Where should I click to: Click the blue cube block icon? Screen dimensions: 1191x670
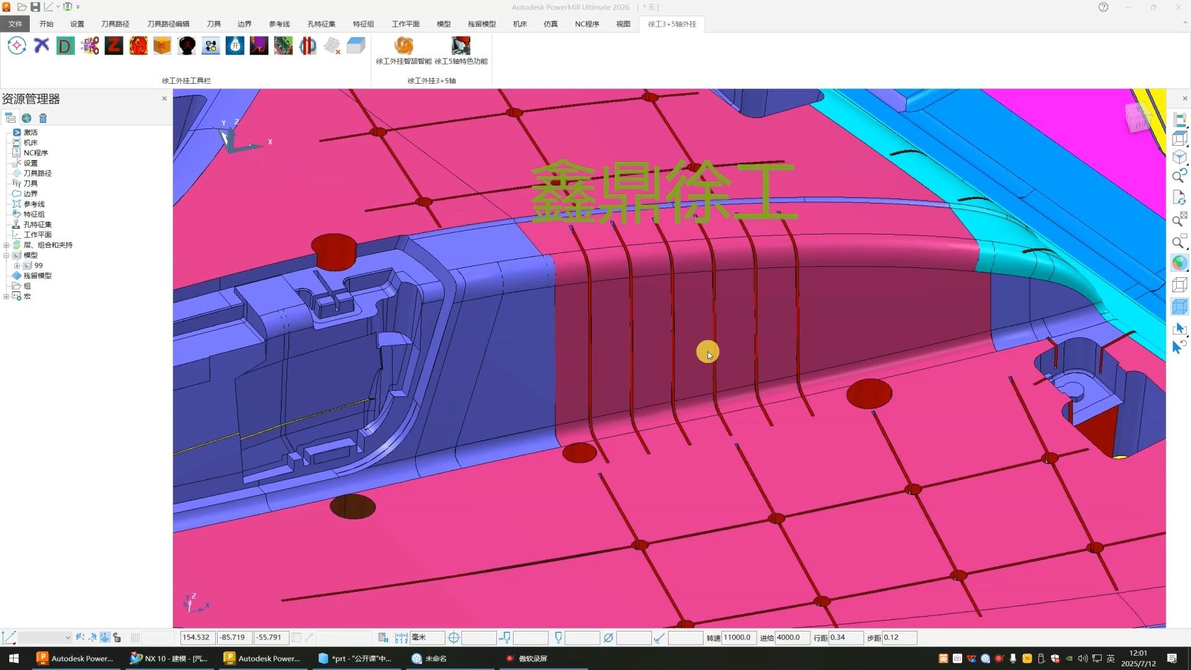coord(356,46)
